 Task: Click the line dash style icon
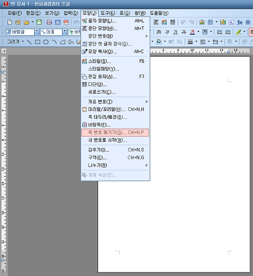tap(203, 42)
